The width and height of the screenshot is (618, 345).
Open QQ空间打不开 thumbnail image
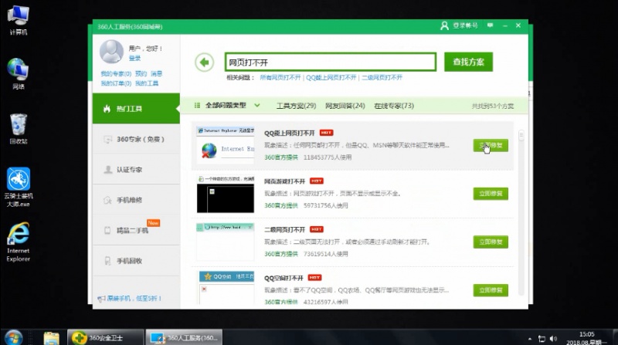pos(226,288)
